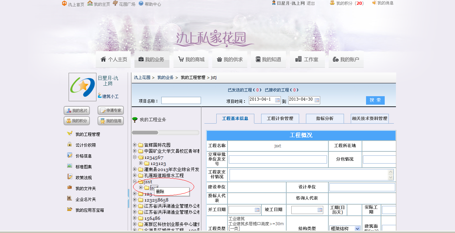This screenshot has width=455, height=233.
Task: Open 帮助中心 help icon
Action: coord(141,3)
